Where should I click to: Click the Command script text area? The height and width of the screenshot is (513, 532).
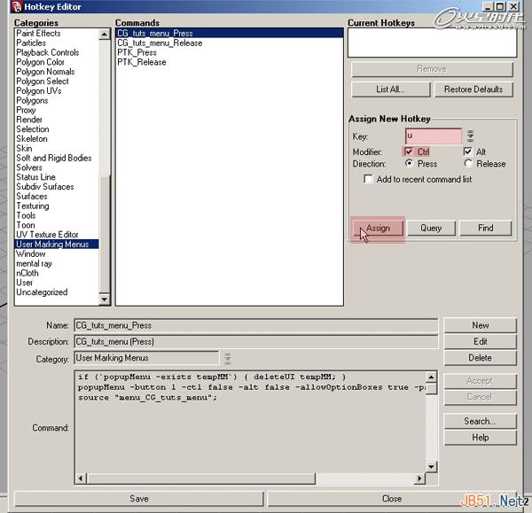click(250, 422)
